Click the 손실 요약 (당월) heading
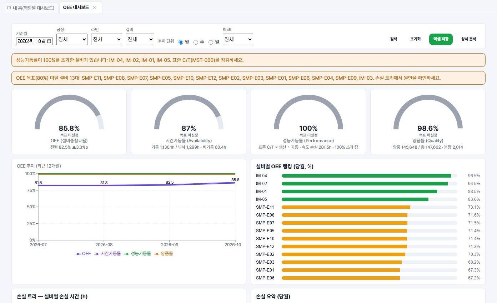 [x=273, y=297]
